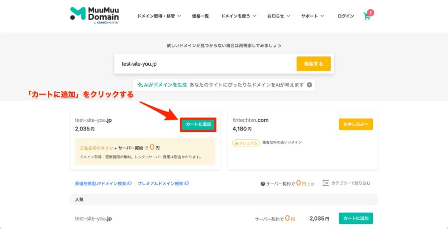Click the AI sparkle icon

(x=140, y=85)
